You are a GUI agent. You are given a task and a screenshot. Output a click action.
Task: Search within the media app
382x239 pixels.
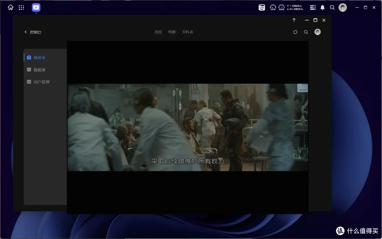click(306, 32)
